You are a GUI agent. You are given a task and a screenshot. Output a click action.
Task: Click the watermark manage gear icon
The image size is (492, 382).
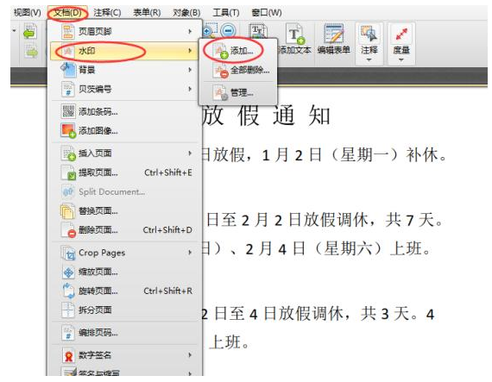pos(221,93)
